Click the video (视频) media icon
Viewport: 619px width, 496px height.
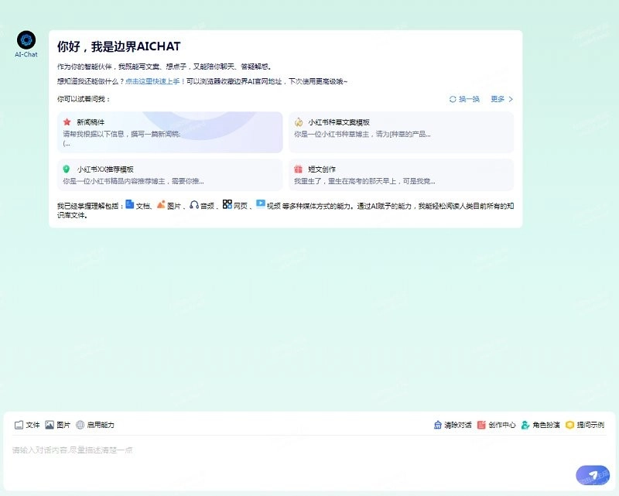pyautogui.click(x=261, y=204)
